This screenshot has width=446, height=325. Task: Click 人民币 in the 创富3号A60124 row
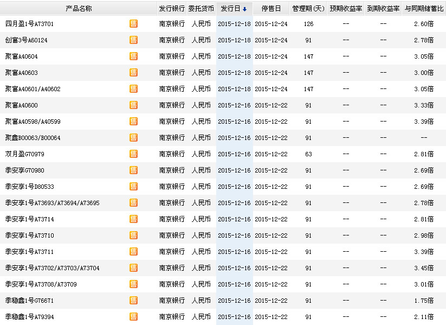[201, 40]
